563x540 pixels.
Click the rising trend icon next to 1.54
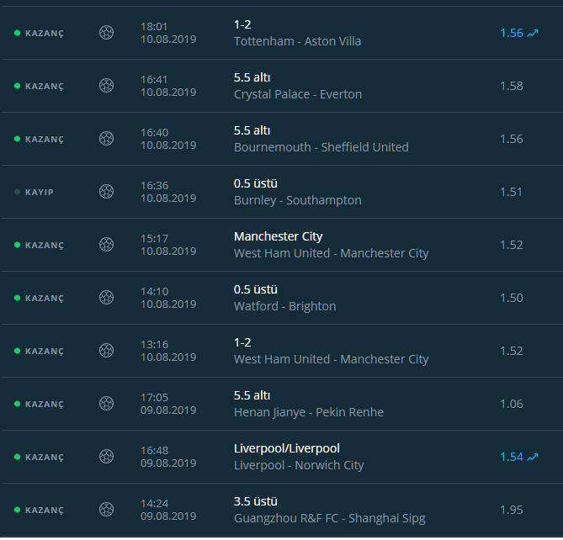(533, 457)
